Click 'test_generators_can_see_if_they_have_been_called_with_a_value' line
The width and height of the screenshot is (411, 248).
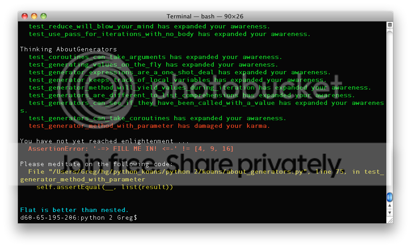(x=202, y=107)
